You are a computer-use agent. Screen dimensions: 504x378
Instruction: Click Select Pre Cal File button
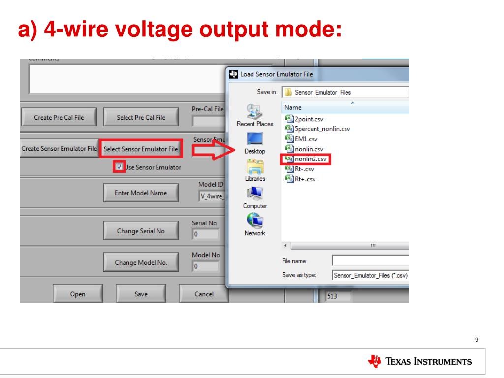click(141, 117)
